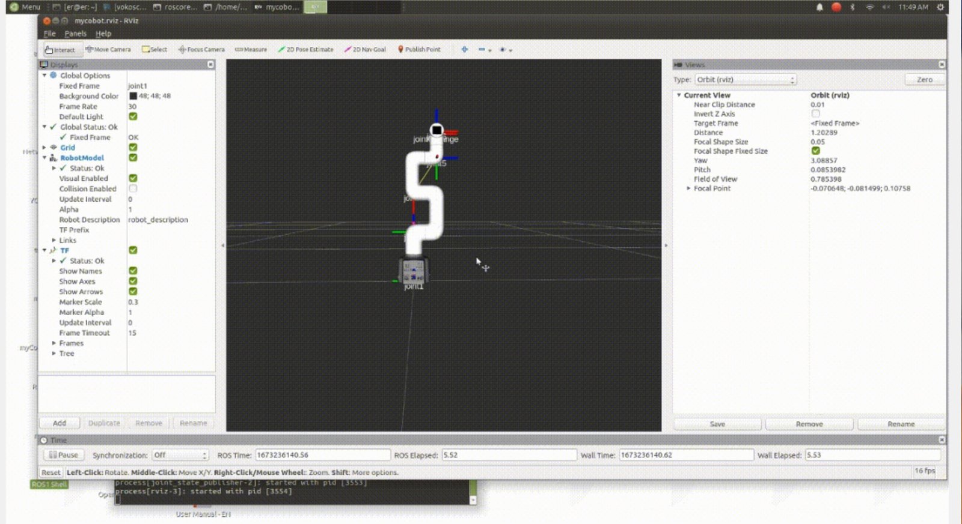This screenshot has width=962, height=524.
Task: Disable the Grid display checkbox
Action: (133, 147)
